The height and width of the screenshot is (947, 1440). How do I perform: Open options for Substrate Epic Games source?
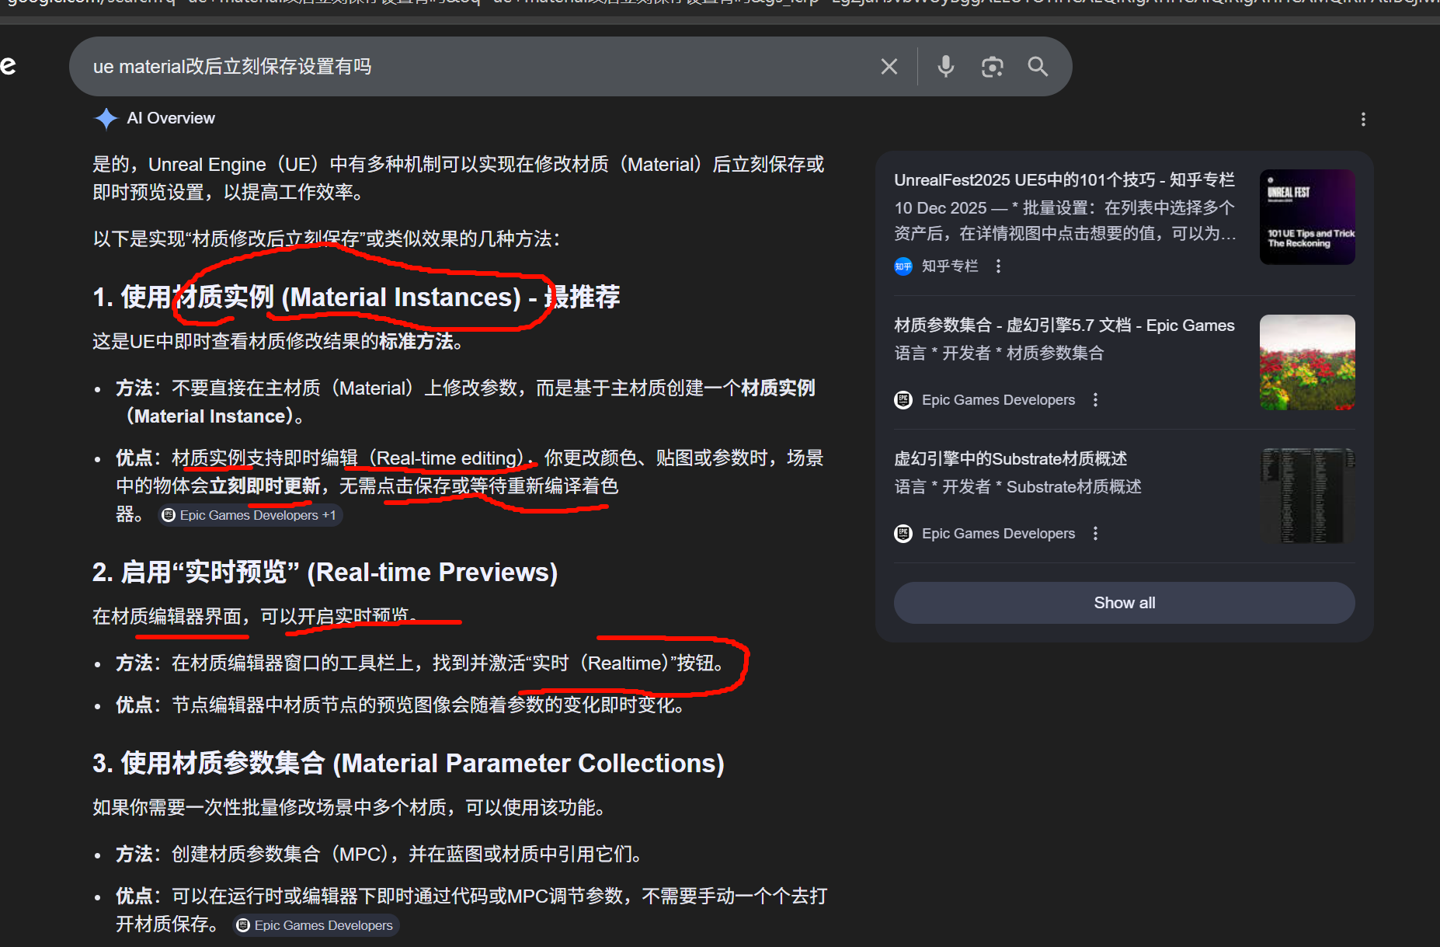[1096, 534]
